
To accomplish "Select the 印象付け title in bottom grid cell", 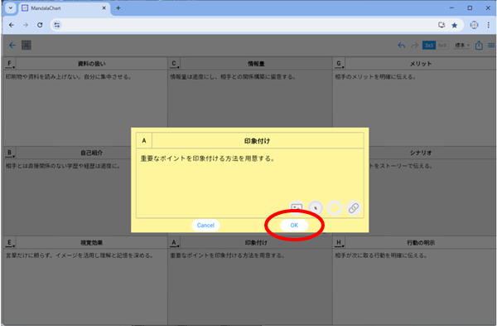I will [x=256, y=243].
